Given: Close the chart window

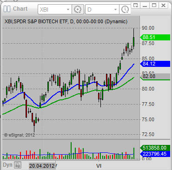Looking at the screenshot, I should coord(163,6).
